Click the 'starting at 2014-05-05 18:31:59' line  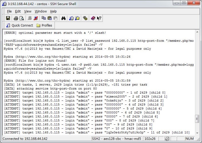pos(67,81)
